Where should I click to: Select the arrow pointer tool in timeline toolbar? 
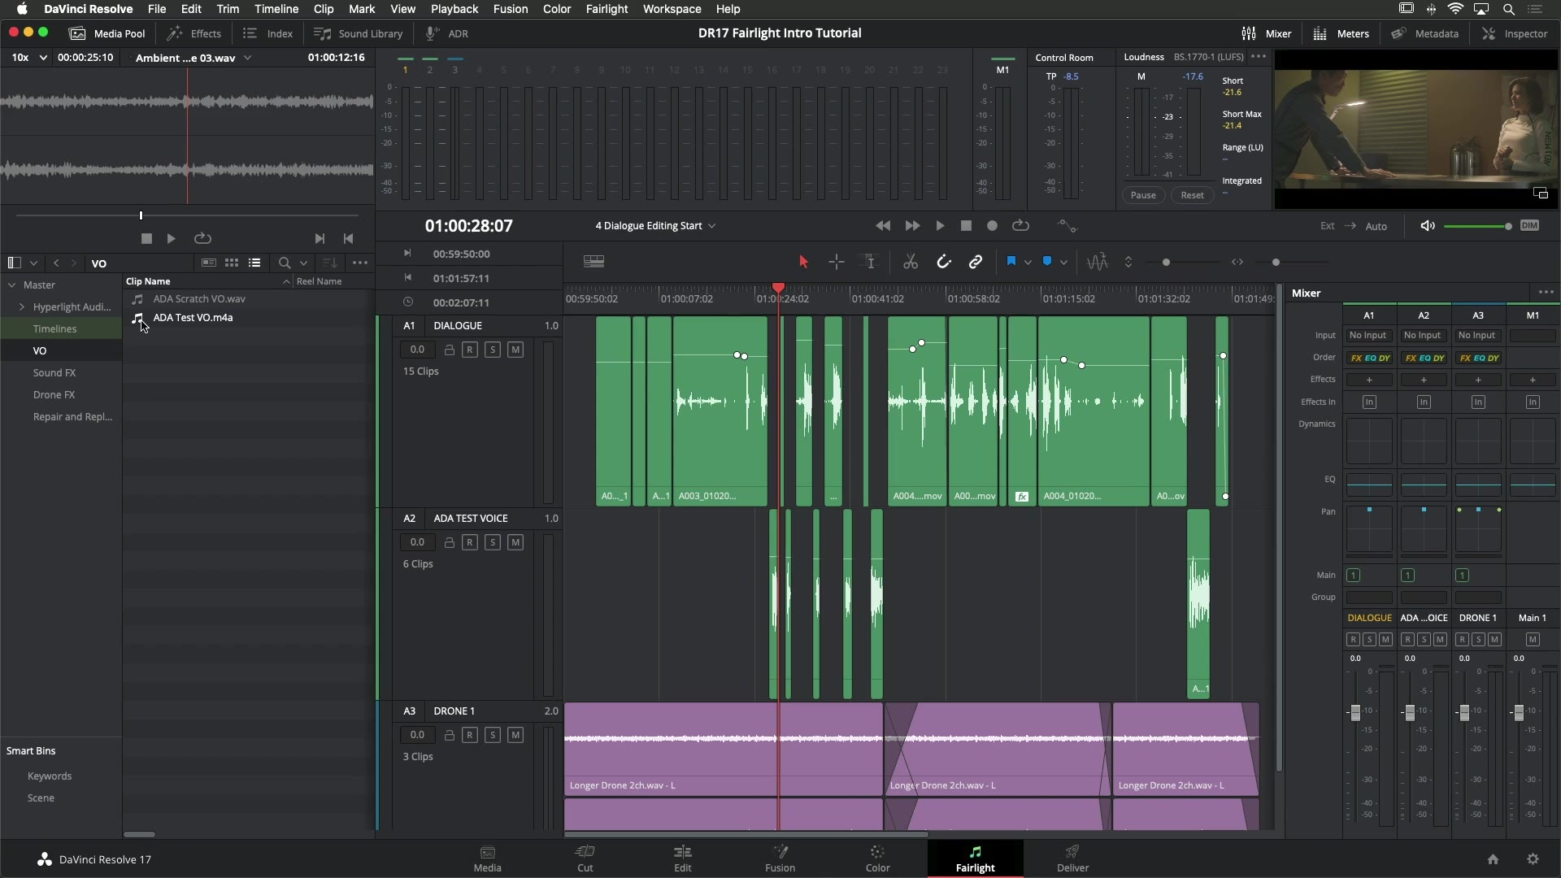tap(803, 262)
